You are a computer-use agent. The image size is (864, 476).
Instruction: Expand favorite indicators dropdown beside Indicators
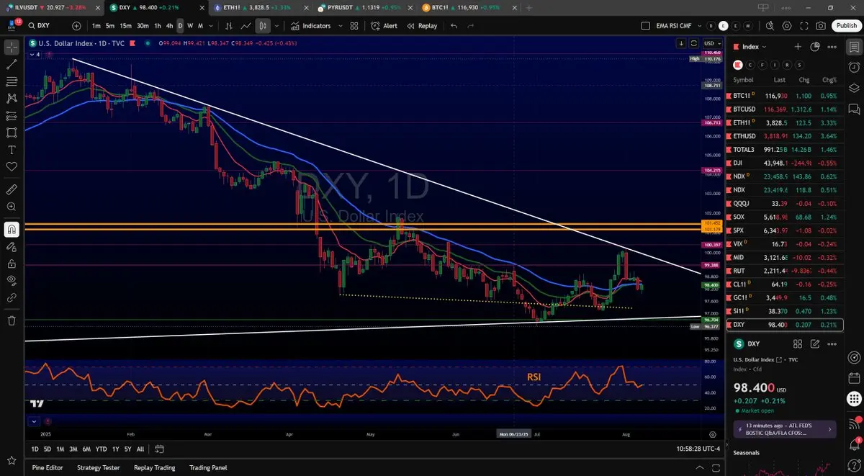(x=339, y=25)
